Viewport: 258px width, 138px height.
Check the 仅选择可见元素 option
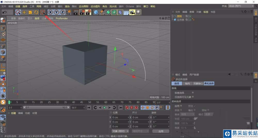[x=193, y=97]
